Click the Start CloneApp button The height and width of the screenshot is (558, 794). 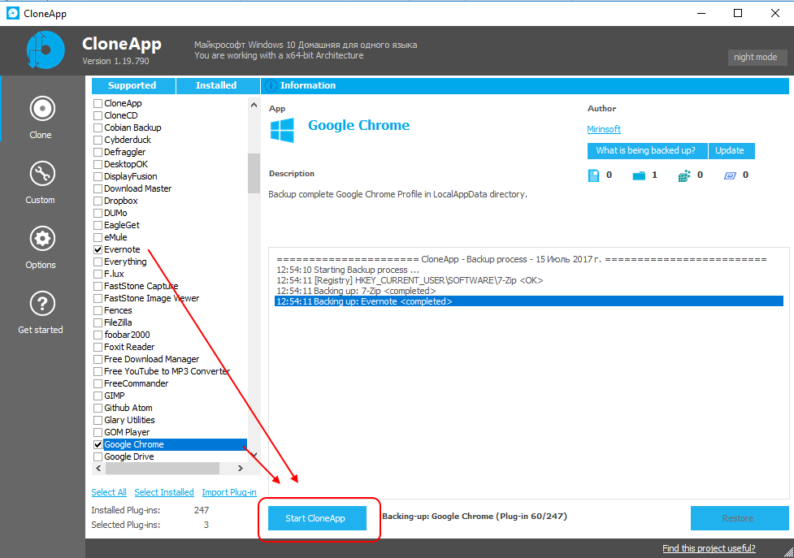[x=317, y=518]
